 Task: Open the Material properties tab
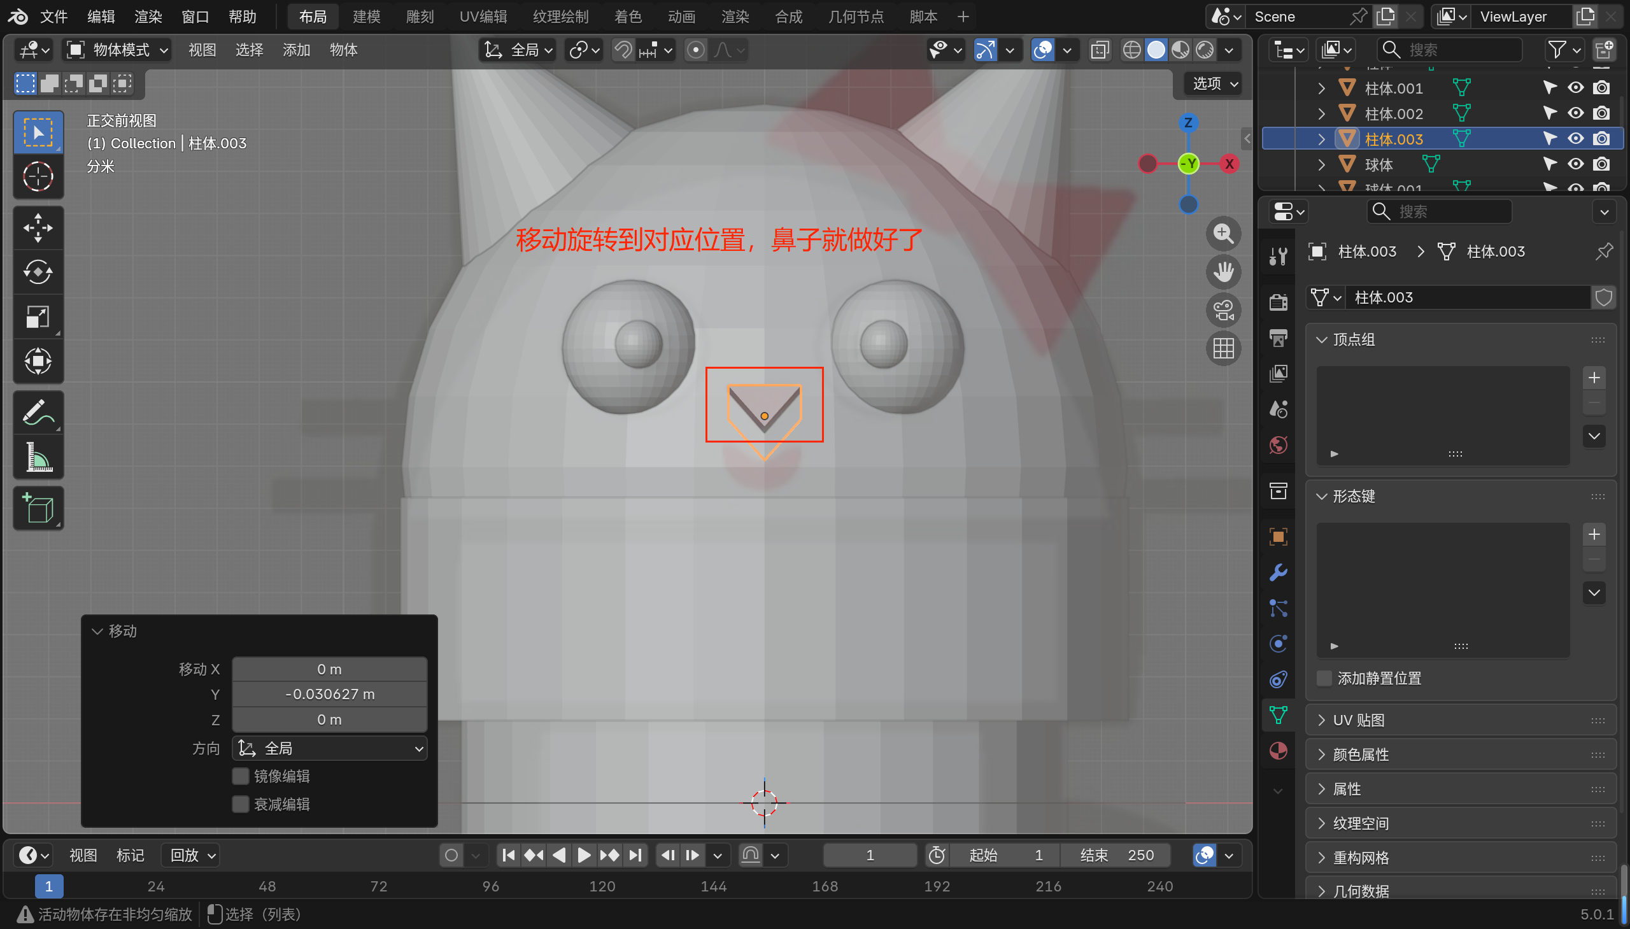tap(1279, 751)
